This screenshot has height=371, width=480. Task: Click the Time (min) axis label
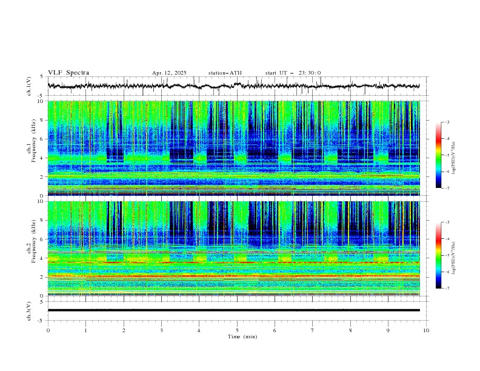point(242,336)
